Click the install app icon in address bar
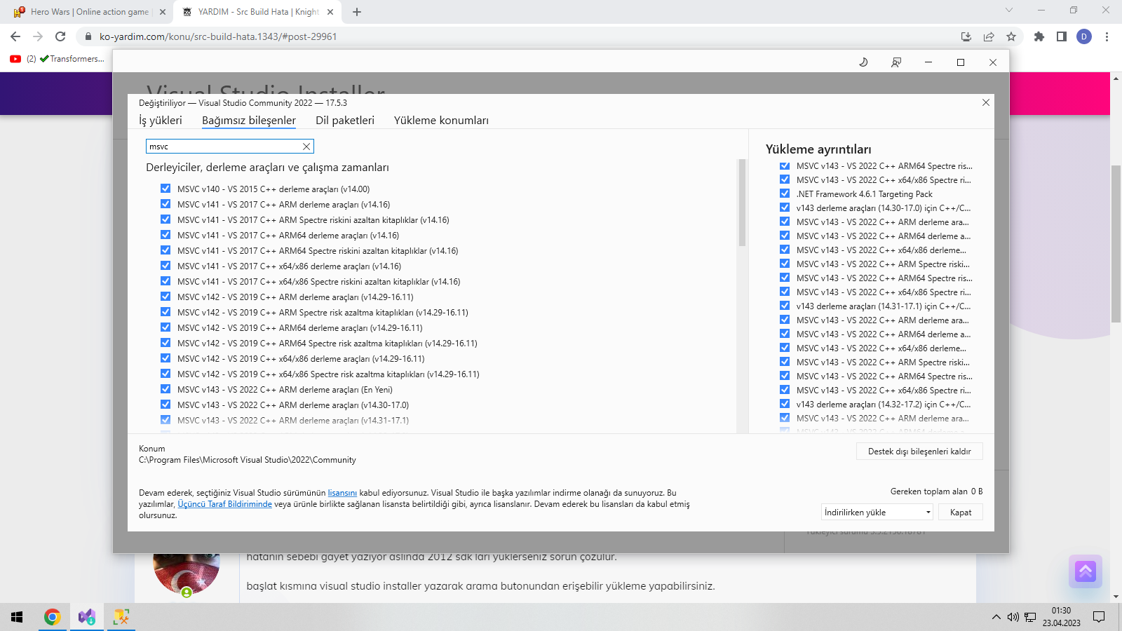 pos(966,36)
